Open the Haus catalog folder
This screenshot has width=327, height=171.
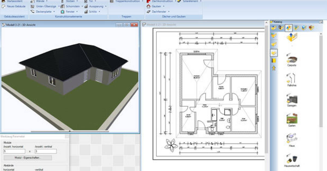click(292, 140)
